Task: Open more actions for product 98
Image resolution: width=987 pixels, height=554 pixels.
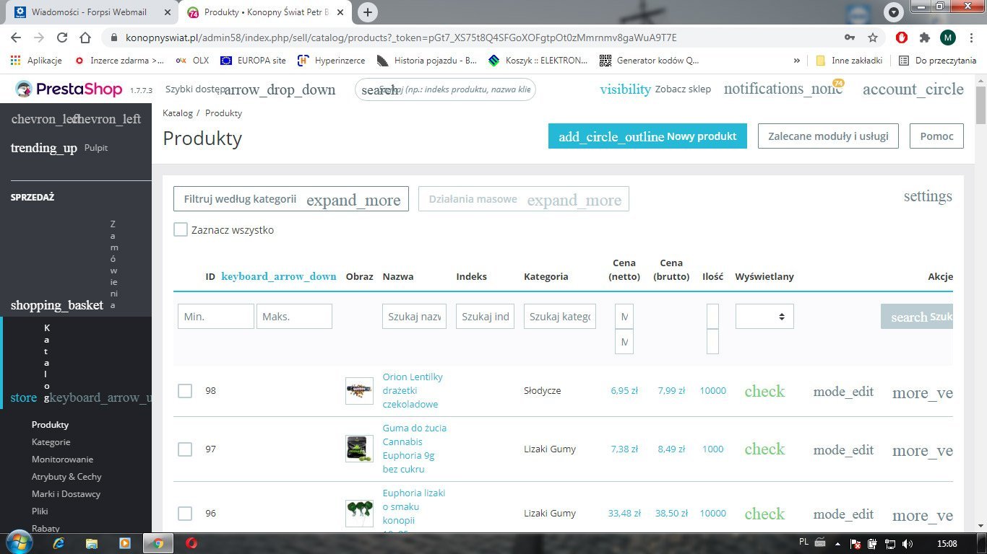Action: pyautogui.click(x=923, y=392)
